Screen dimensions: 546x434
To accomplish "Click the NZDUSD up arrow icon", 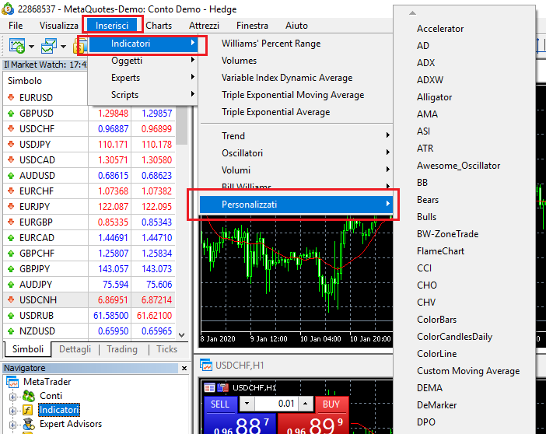I will (x=11, y=331).
